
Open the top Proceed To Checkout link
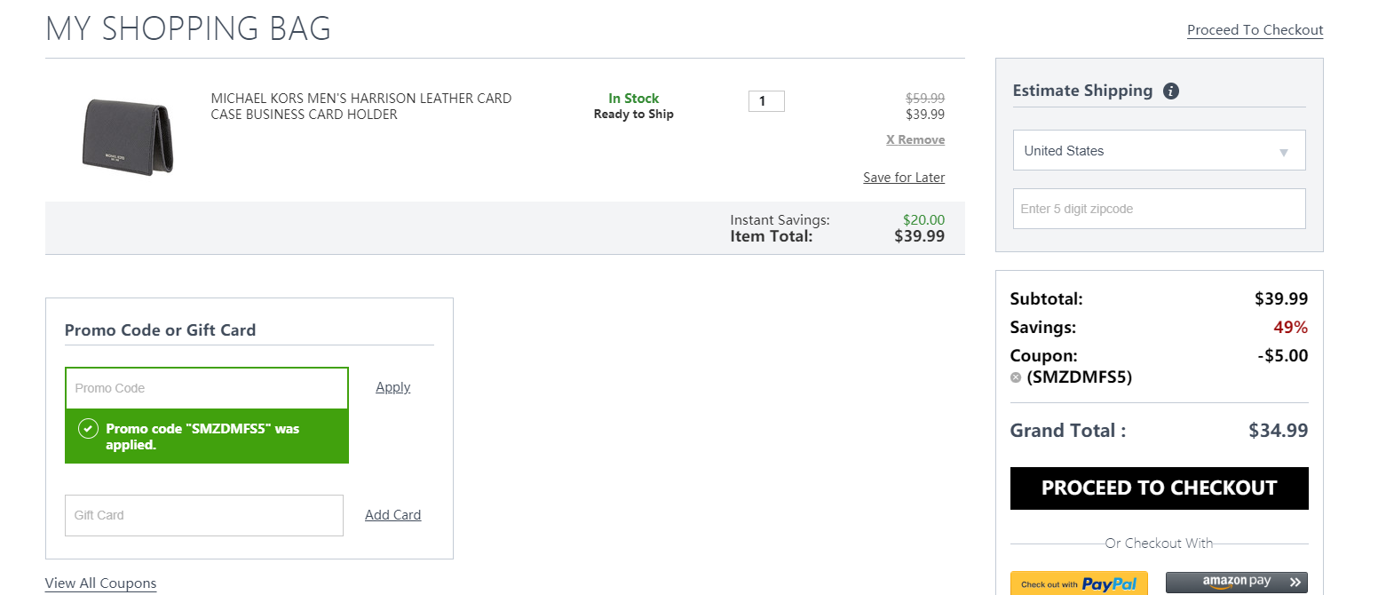pos(1255,30)
